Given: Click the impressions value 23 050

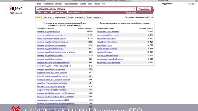Looking at the screenshot, I should (89, 31).
